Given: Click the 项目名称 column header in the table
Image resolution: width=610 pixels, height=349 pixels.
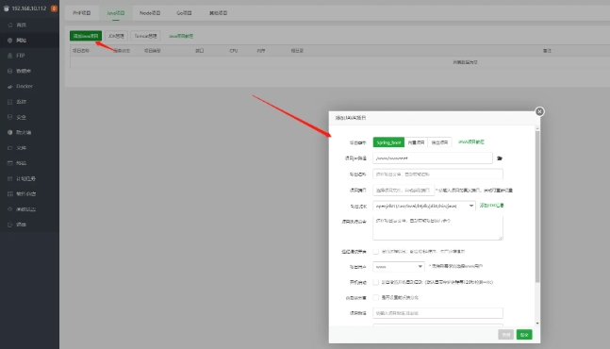Looking at the screenshot, I should [81, 51].
